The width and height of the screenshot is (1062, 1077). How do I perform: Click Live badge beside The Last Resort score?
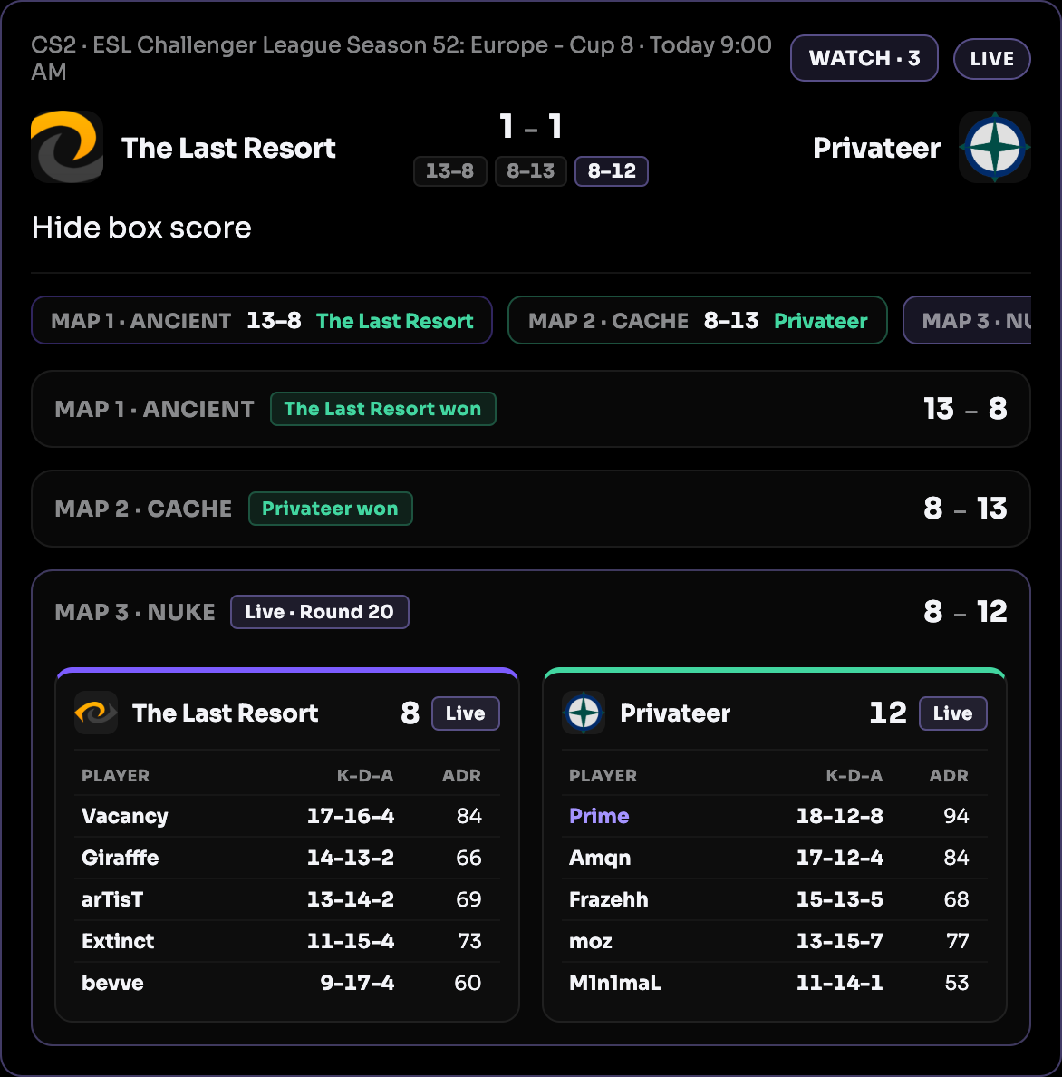pyautogui.click(x=466, y=713)
